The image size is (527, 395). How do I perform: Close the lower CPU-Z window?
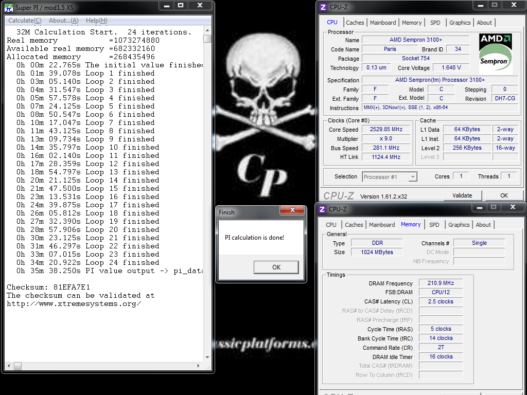(513, 208)
